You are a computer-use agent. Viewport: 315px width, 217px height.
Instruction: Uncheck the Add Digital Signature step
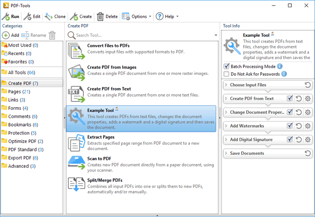coord(290,139)
